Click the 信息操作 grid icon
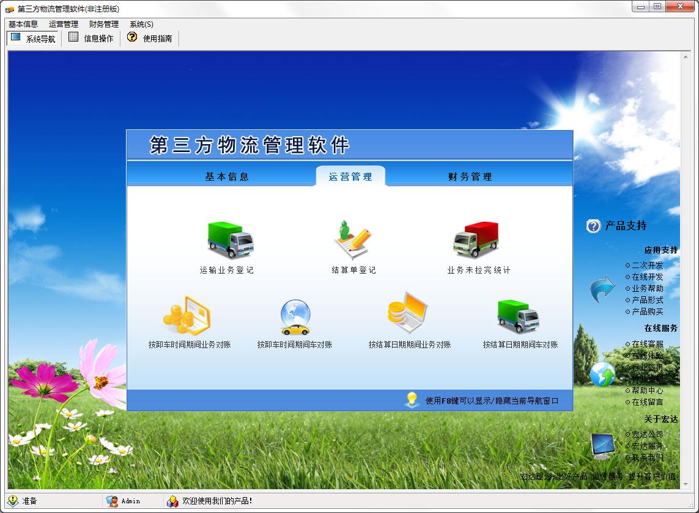Screen dimensions: 699x513 click(x=73, y=37)
